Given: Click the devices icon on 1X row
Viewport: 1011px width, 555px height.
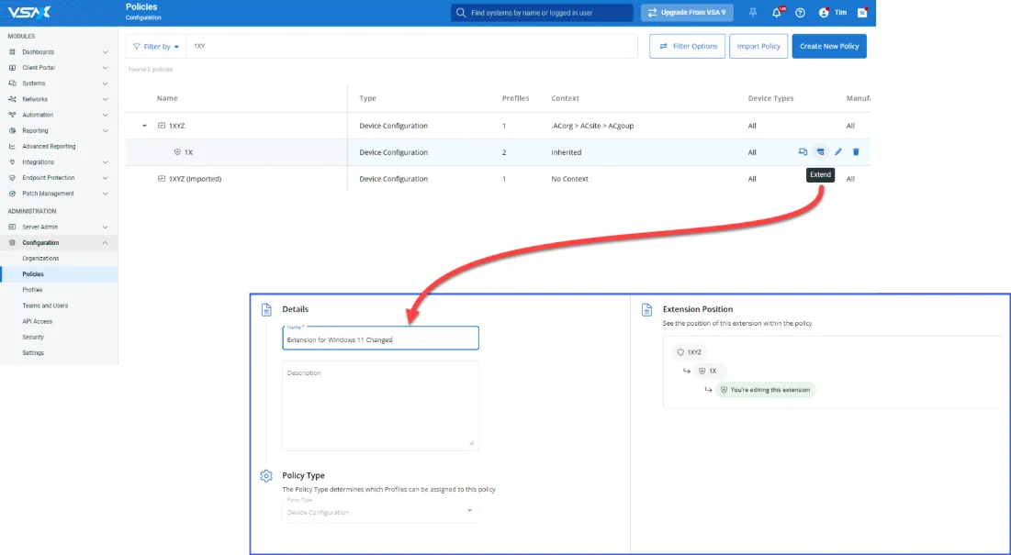Looking at the screenshot, I should (803, 152).
